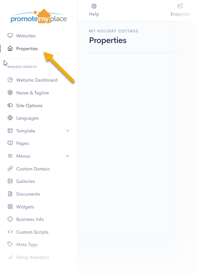Open Business Info page
The width and height of the screenshot is (198, 276).
(30, 219)
